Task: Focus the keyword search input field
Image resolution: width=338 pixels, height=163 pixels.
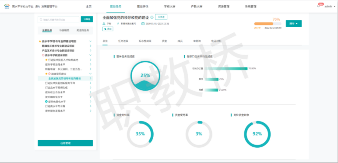Action: click(x=58, y=19)
